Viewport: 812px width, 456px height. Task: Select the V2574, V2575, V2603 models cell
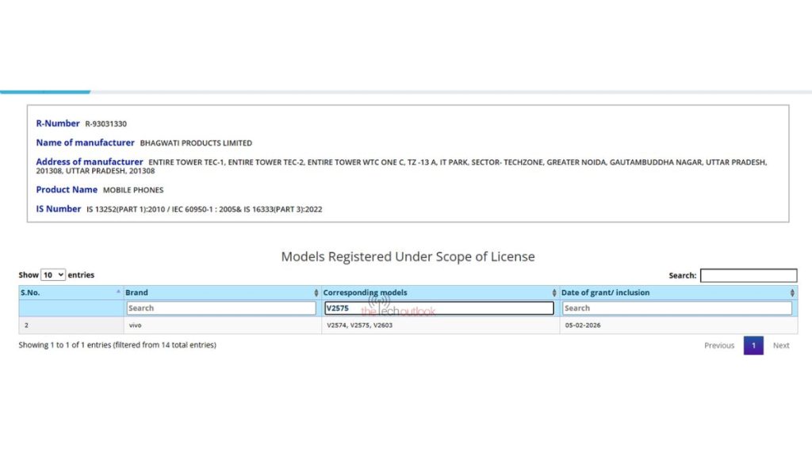point(440,325)
